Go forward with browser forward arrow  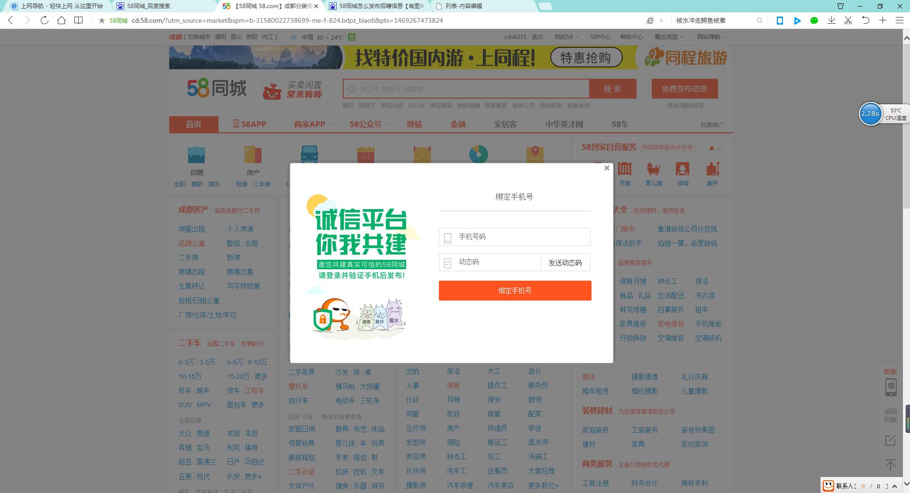(27, 20)
